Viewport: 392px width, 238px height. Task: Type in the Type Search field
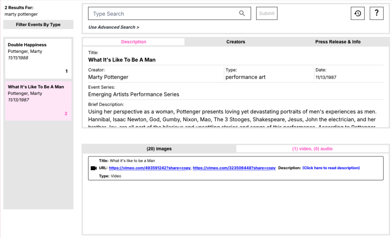(163, 14)
